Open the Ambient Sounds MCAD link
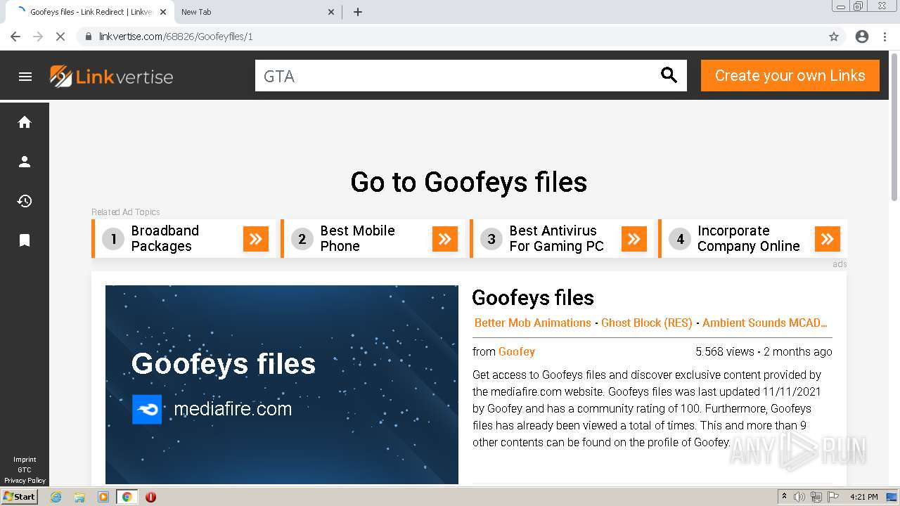The image size is (900, 506). pyautogui.click(x=765, y=323)
